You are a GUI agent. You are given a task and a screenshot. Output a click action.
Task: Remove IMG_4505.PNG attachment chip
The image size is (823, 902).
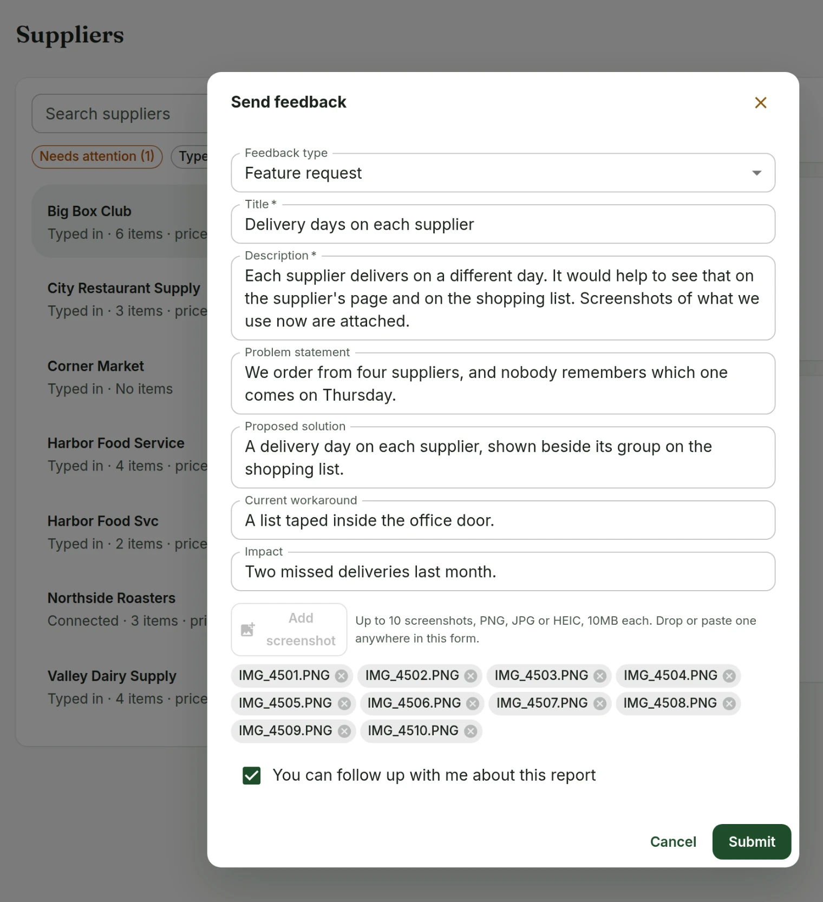pos(344,703)
